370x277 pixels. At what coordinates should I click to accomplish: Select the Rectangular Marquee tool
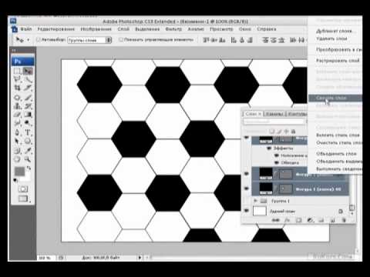click(x=17, y=71)
